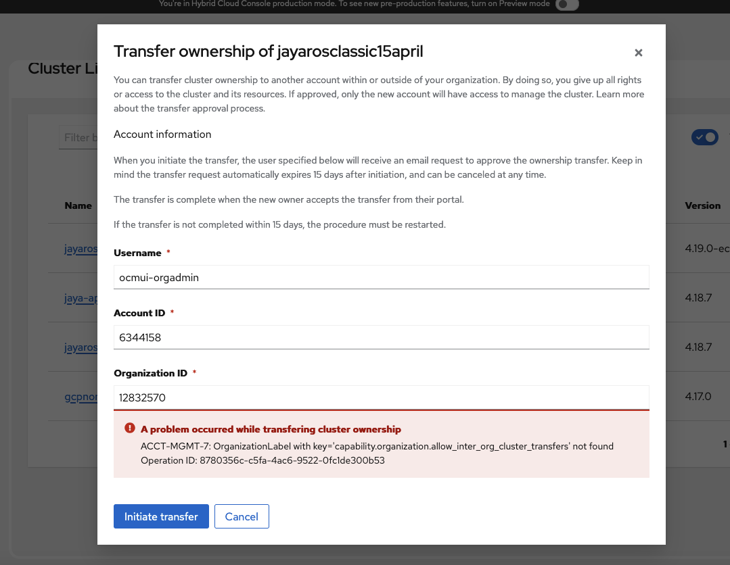This screenshot has height=565, width=730.
Task: Click the red error exclamation icon
Action: (130, 428)
